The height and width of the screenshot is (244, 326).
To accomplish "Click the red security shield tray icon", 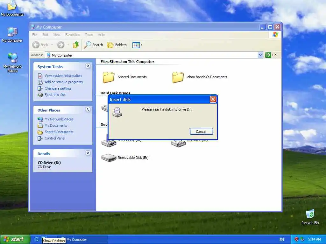I will tap(296, 240).
